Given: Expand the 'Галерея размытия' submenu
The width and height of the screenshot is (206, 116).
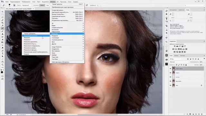Looking at the screenshot, I should [67, 28].
